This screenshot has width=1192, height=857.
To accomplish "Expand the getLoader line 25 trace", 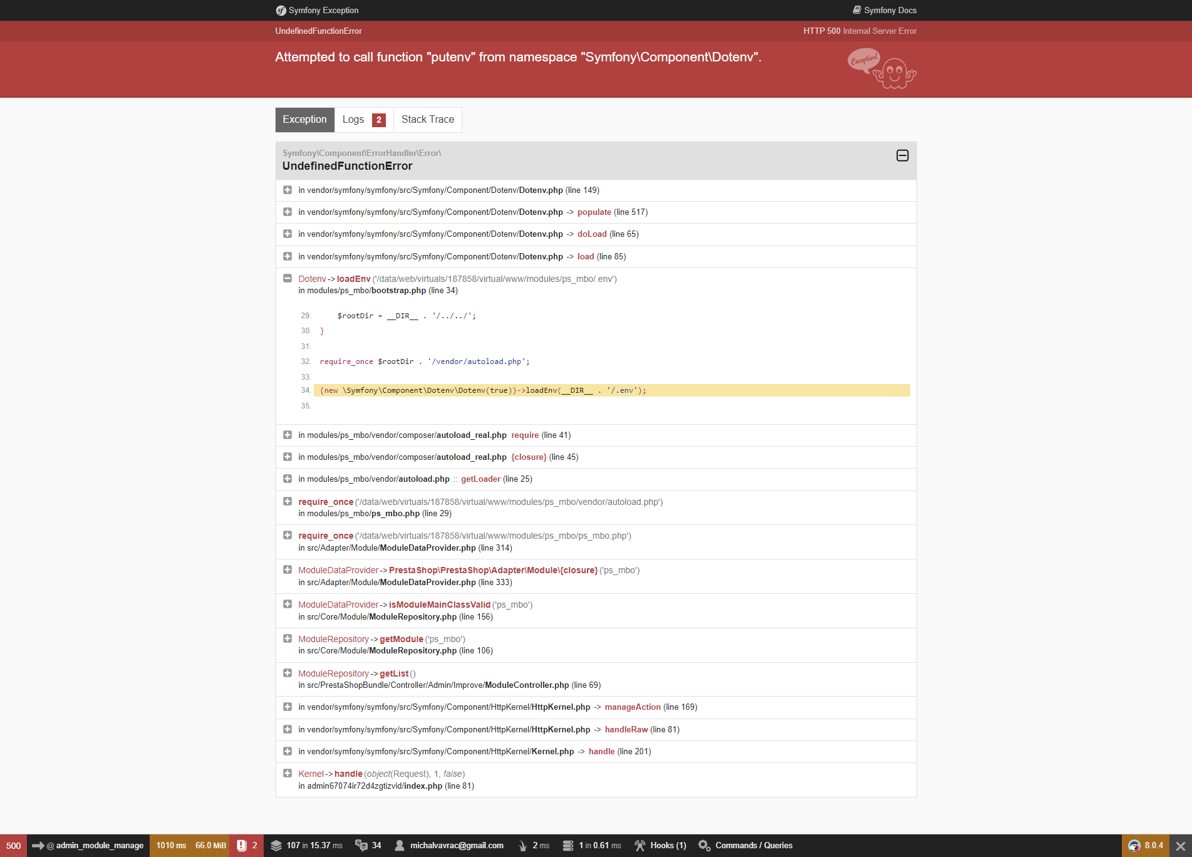I will click(288, 479).
